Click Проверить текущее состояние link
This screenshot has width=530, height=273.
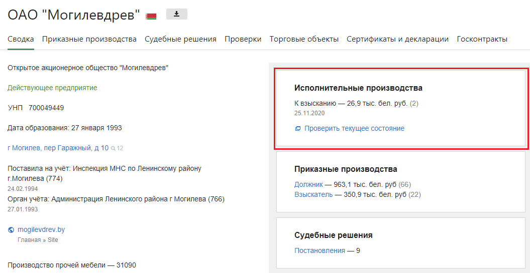coord(354,128)
